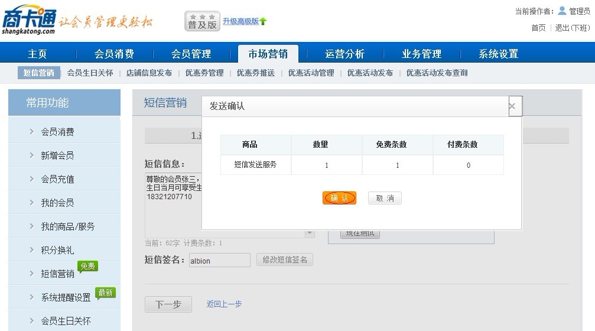Switch to the 运营分析 tab
595x331 pixels.
(x=344, y=54)
